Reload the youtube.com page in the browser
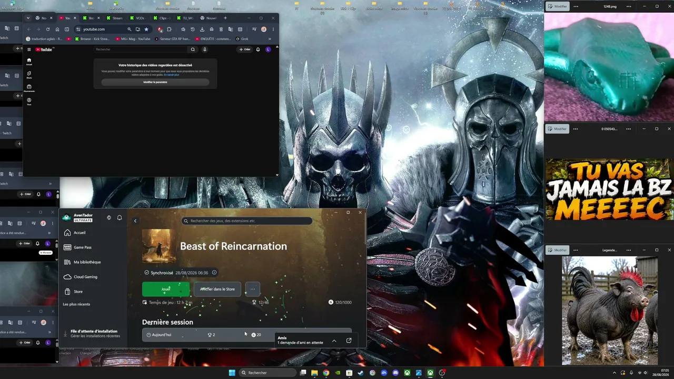Image resolution: width=674 pixels, height=379 pixels. [x=48, y=29]
